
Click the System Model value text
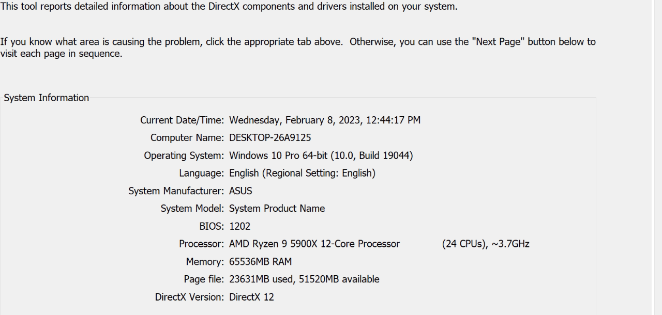coord(277,209)
